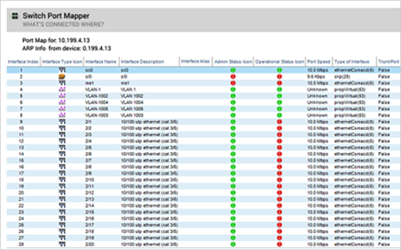Sort by the TrunkPort column header
Viewport: 401px width, 250px height.
tap(389, 61)
